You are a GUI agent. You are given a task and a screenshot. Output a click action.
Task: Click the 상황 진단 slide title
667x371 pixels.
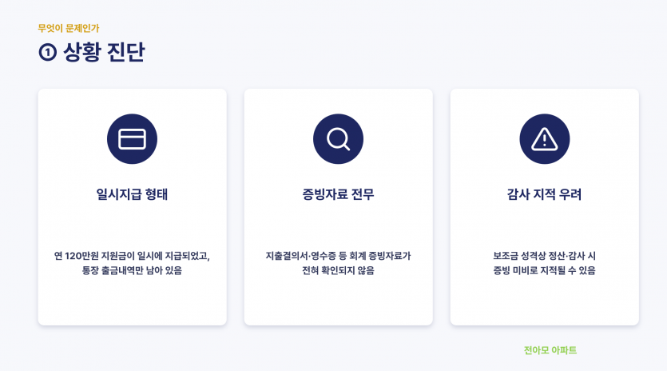click(104, 53)
